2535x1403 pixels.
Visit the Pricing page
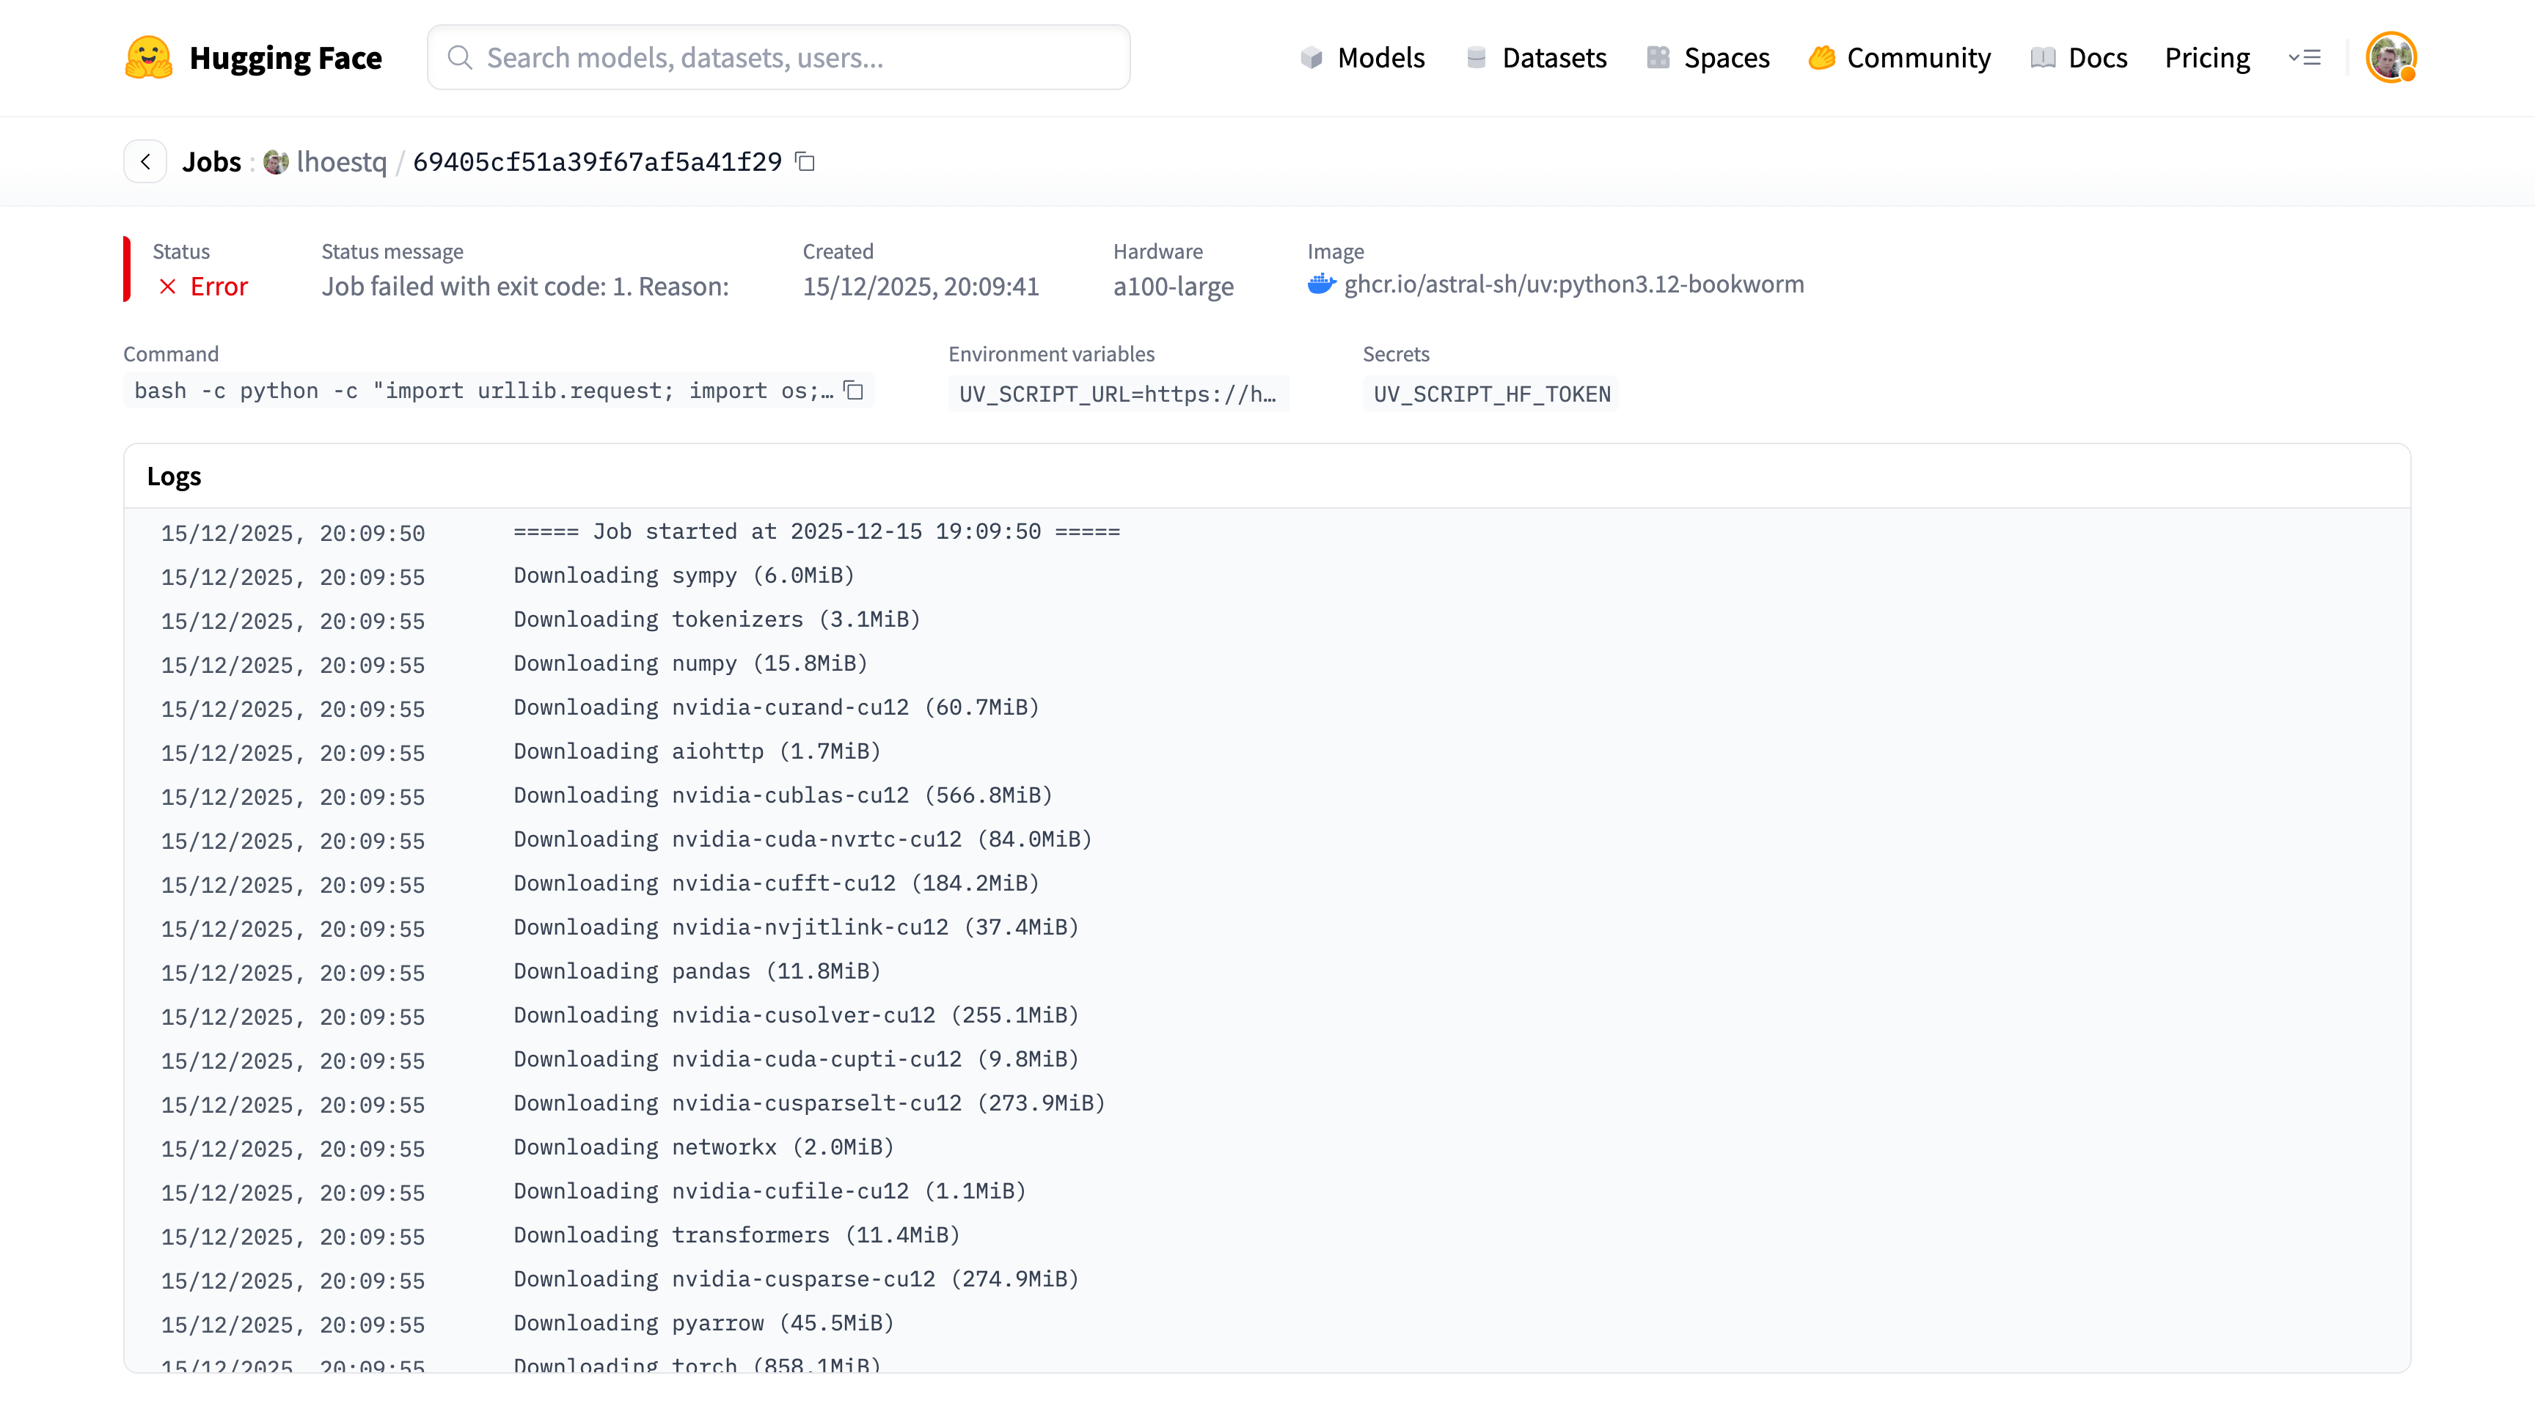[x=2206, y=58]
